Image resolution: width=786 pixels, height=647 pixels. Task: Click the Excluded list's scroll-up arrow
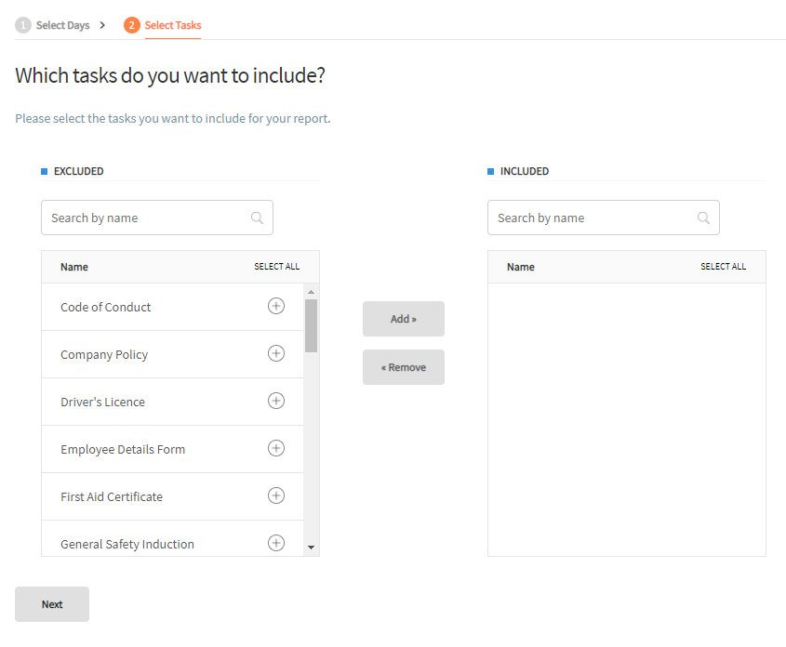(311, 292)
